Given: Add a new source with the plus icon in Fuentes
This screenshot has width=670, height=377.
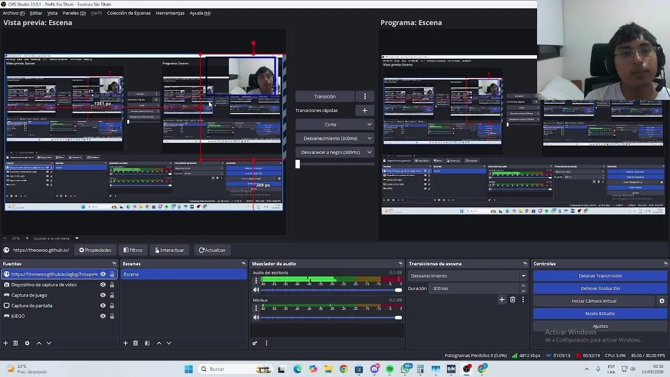Looking at the screenshot, I should [x=5, y=343].
